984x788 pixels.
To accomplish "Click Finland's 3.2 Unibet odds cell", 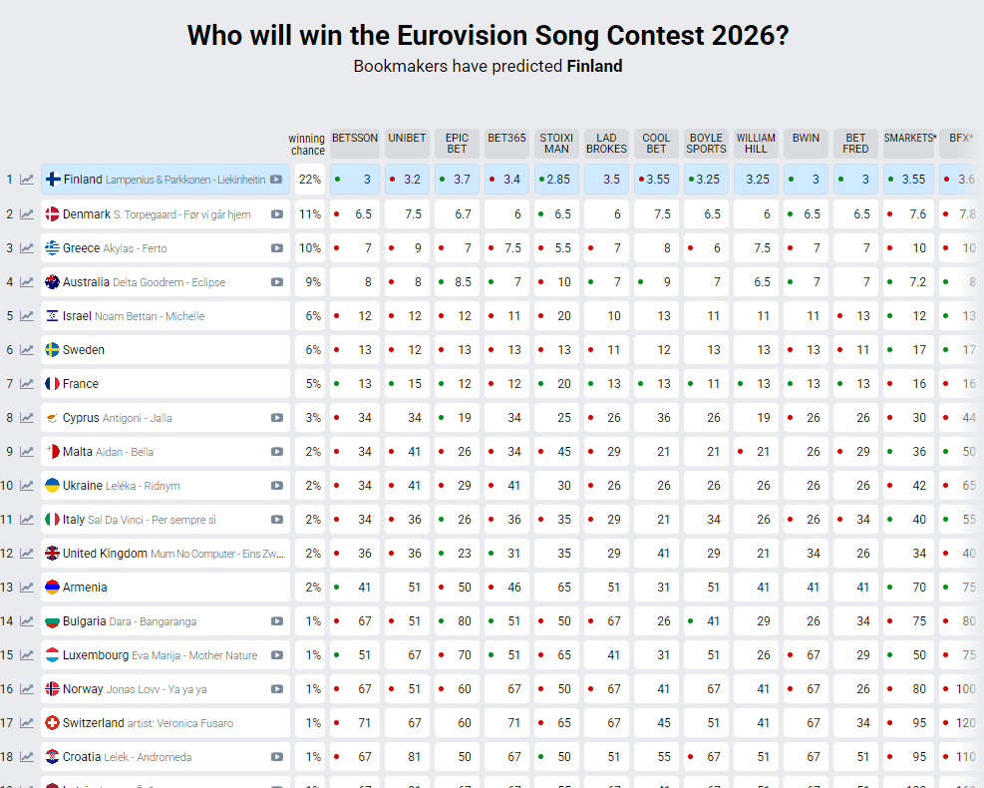I will 407,180.
